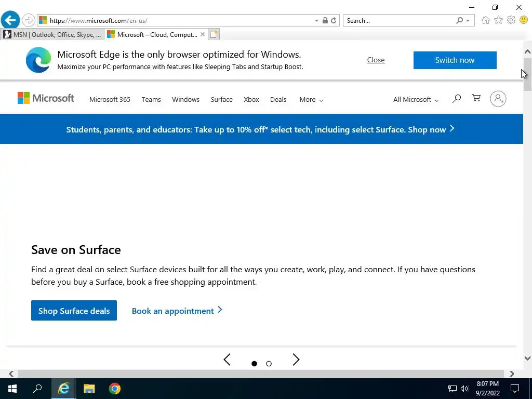Close the Edge promotion banner
532x399 pixels.
[x=376, y=60]
